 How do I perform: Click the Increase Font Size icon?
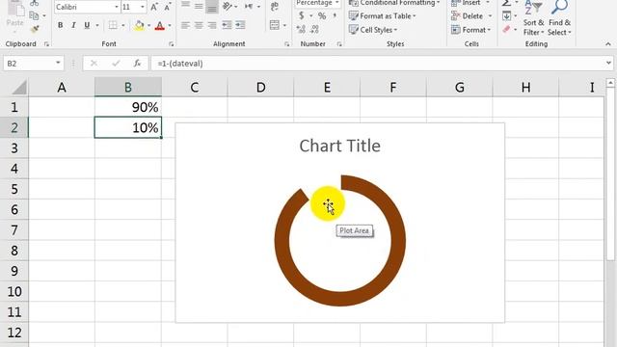coord(154,7)
